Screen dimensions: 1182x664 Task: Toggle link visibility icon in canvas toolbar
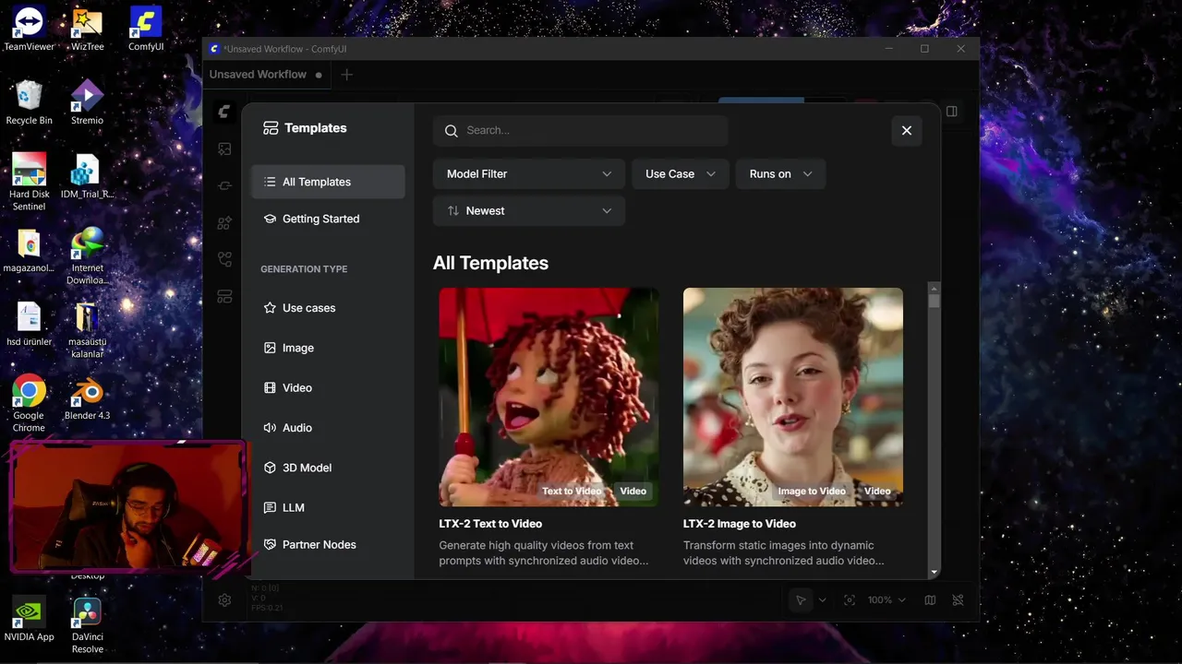coord(958,600)
